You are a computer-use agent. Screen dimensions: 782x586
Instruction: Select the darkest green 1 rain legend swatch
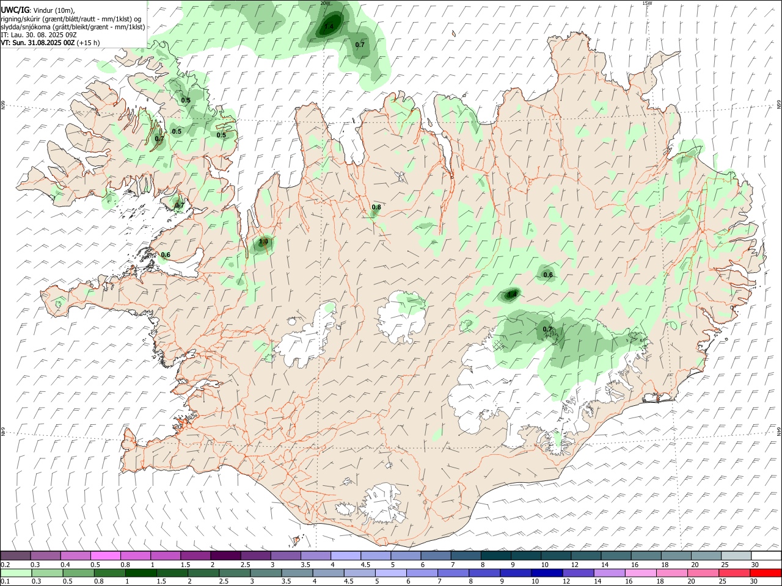(x=141, y=573)
